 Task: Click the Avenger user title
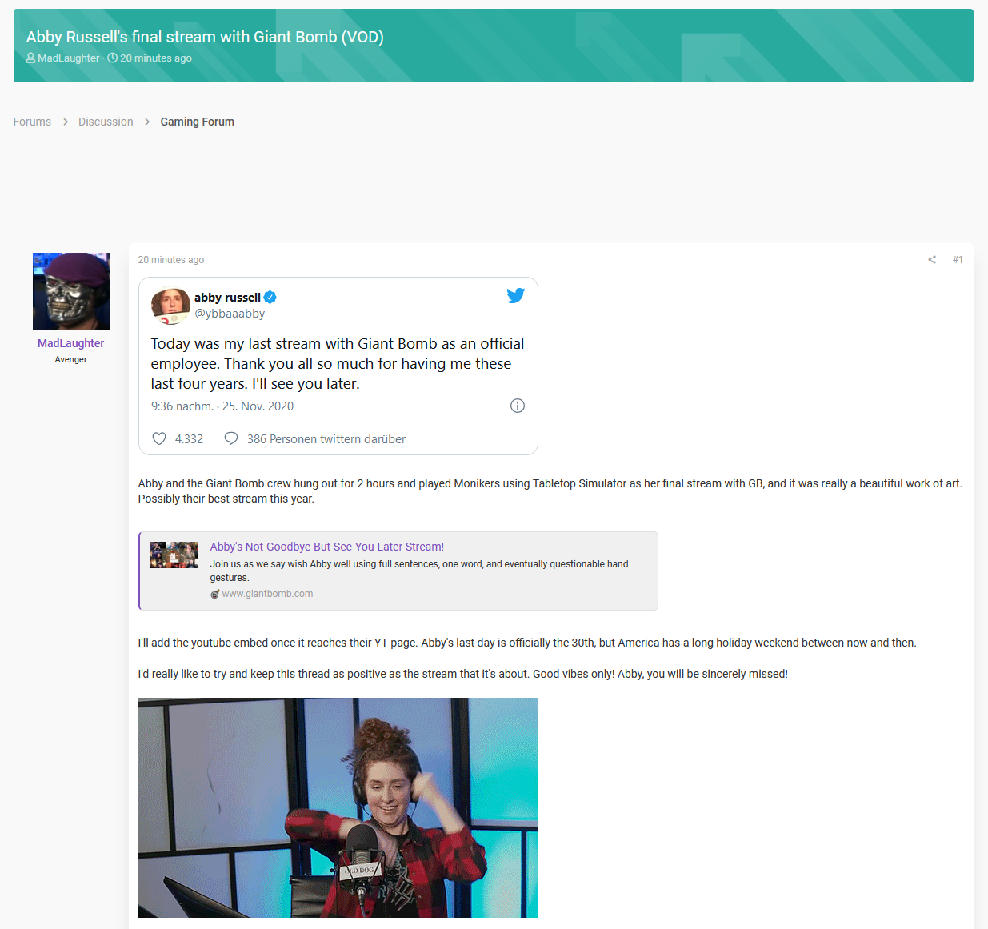coord(71,360)
